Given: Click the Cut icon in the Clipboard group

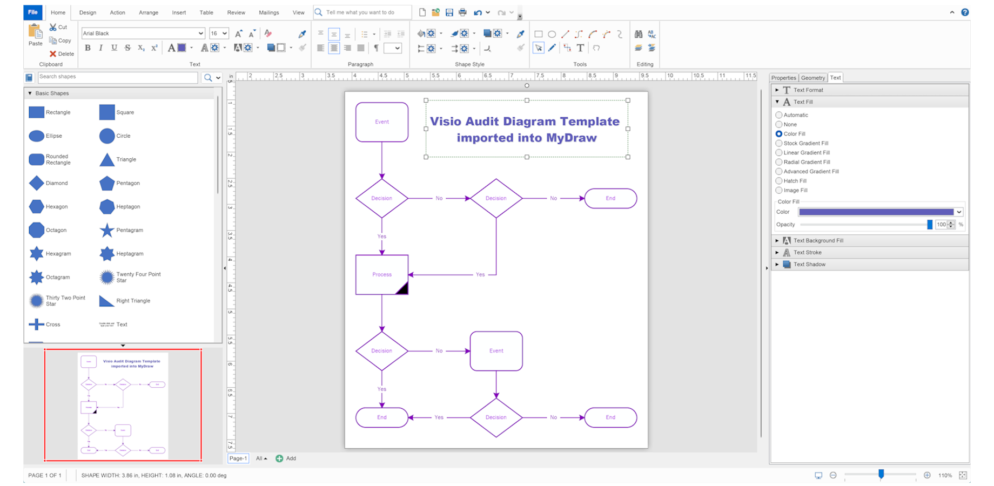Looking at the screenshot, I should [x=54, y=26].
